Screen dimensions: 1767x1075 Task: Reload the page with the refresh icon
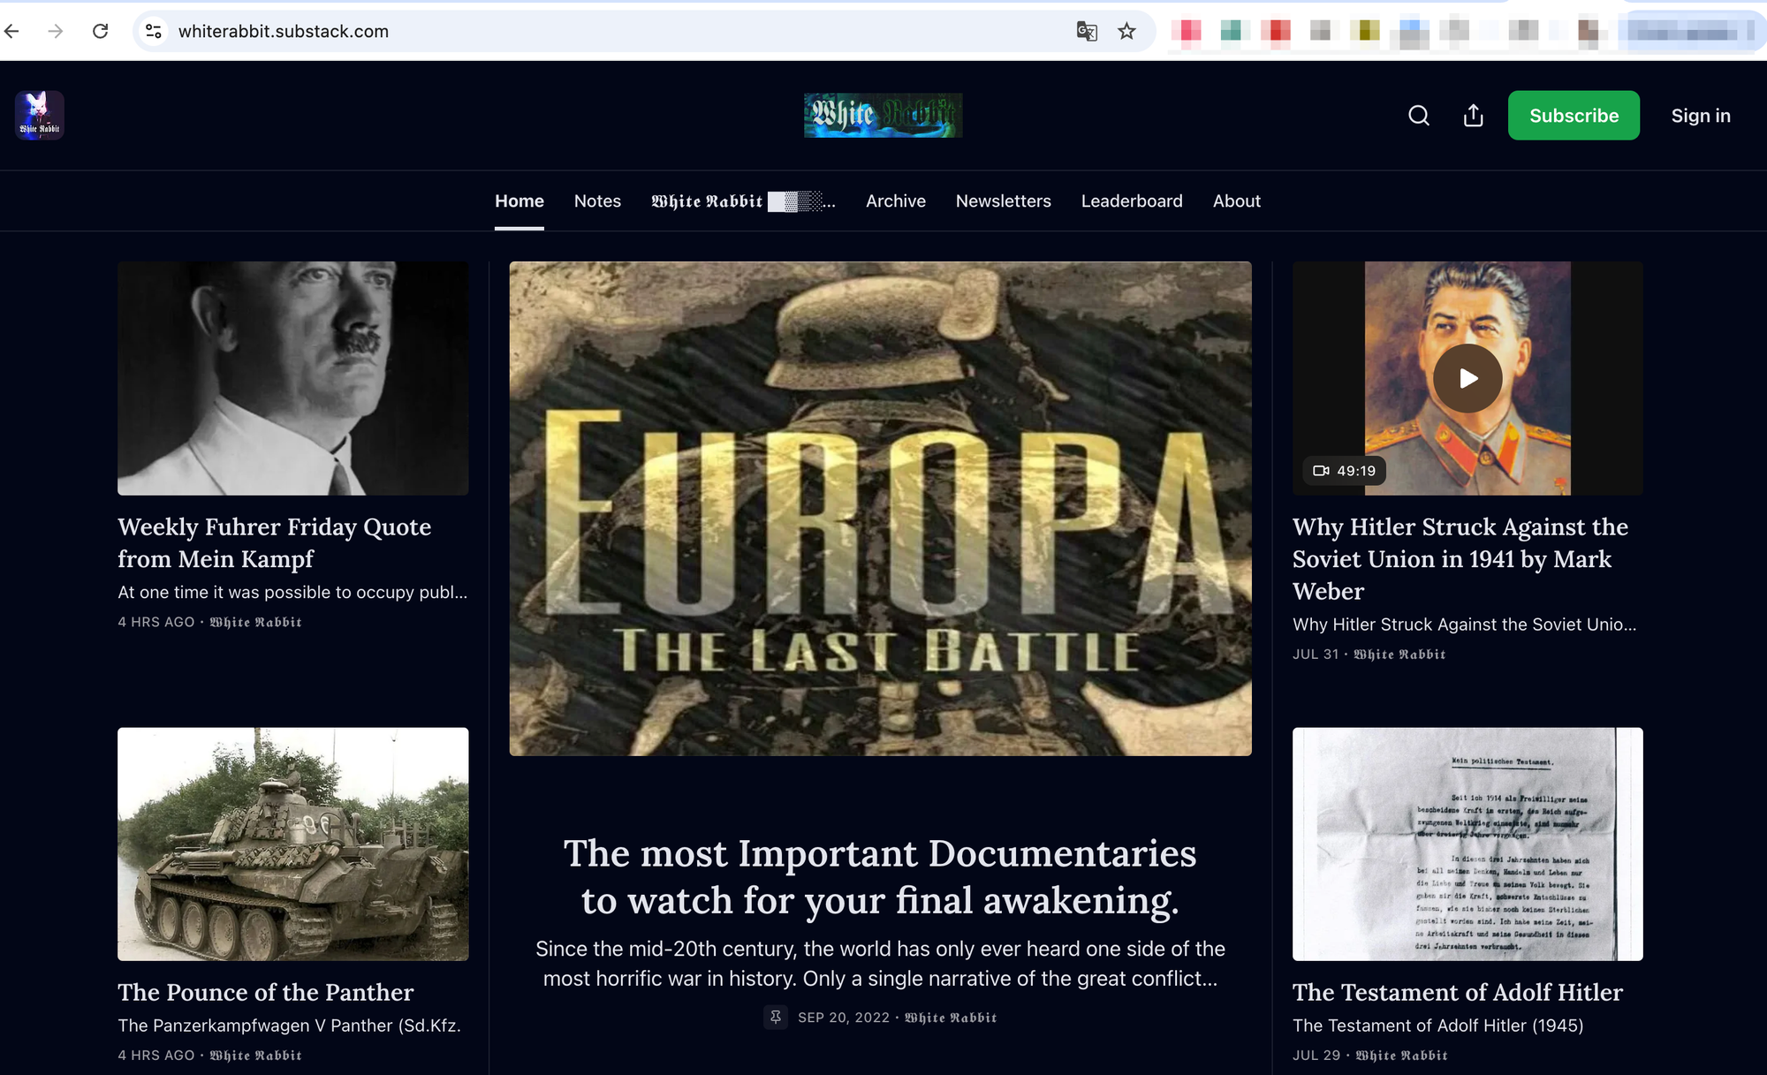tap(101, 32)
